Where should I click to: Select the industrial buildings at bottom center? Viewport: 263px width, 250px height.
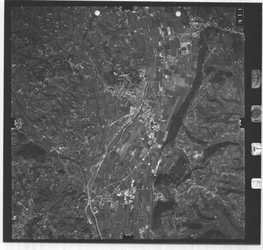coord(128,194)
